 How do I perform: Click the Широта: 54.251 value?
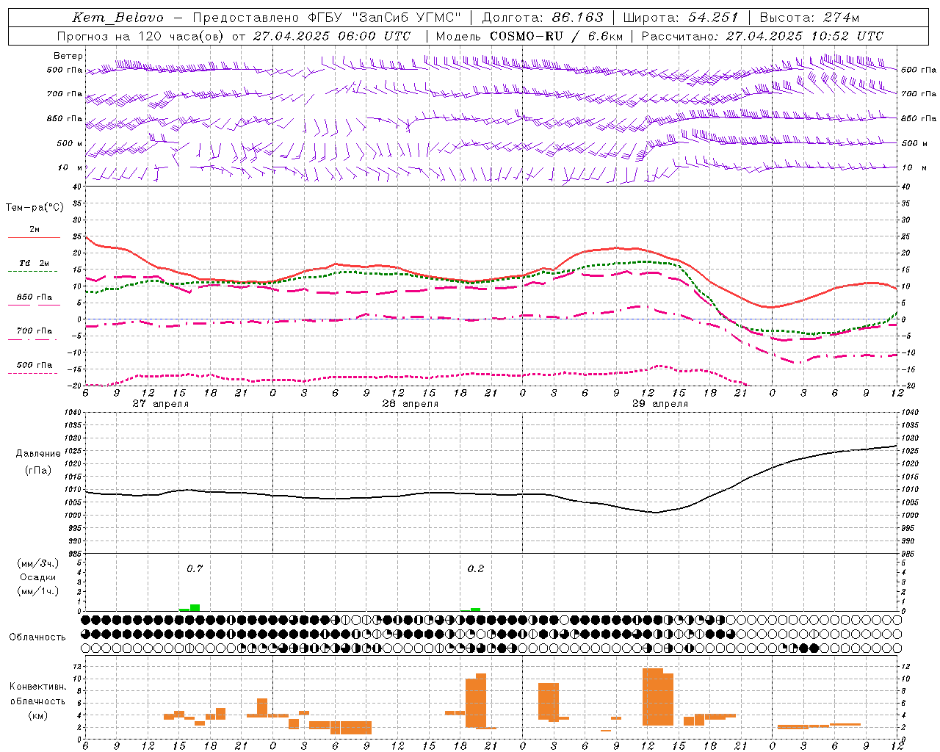coord(681,18)
